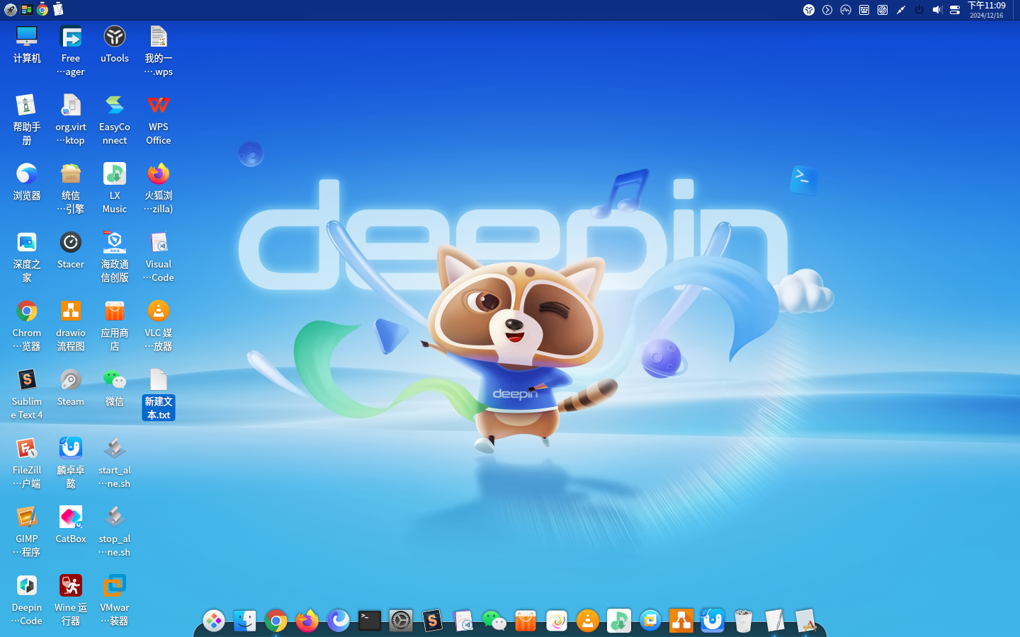Open WeChat from the dock
This screenshot has width=1020, height=637.
(x=494, y=621)
